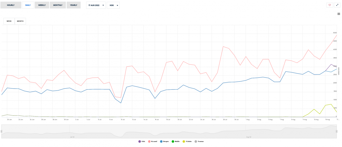This screenshot has height=147, width=342.
Task: Set the chart range to MONTH
Action: (x=20, y=21)
